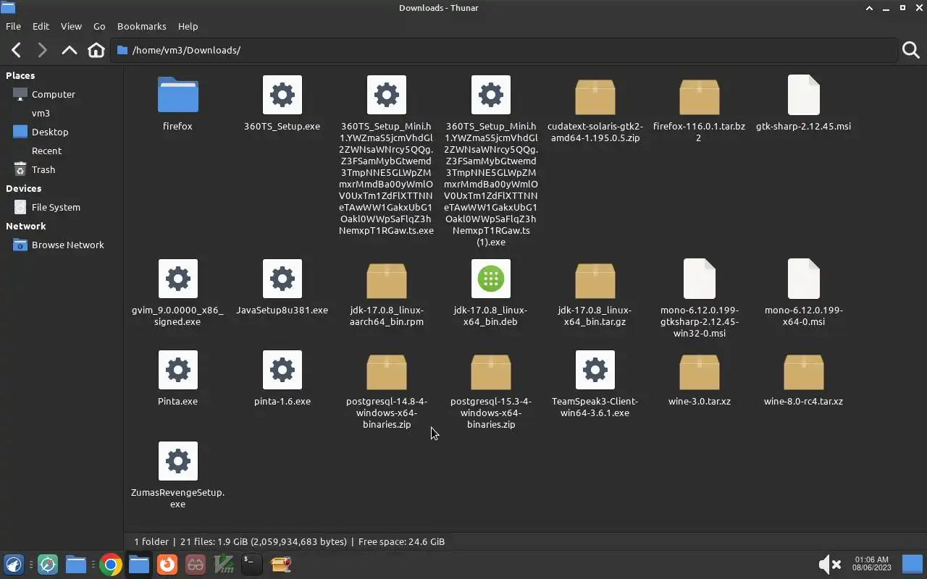
Task: Select the Pinta.exe file icon
Action: [178, 370]
